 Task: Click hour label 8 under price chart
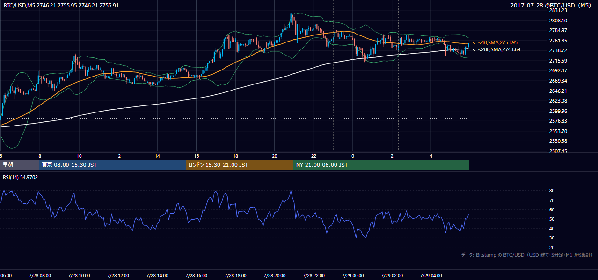tap(40, 156)
